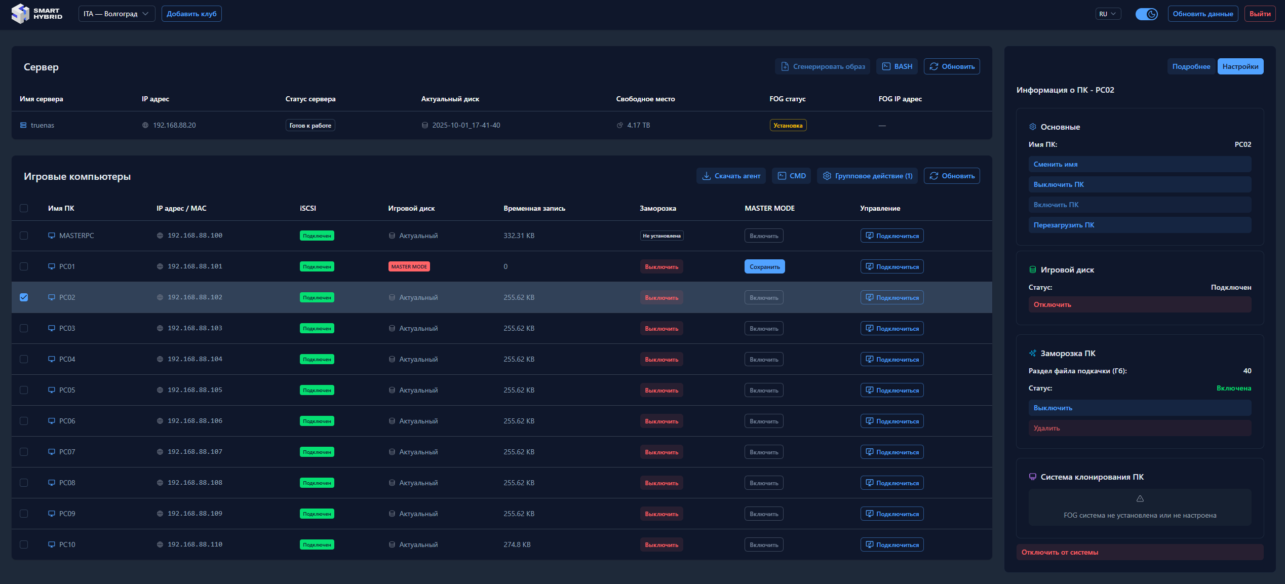The image size is (1285, 584).
Task: Click Включить ПК in info panel
Action: (1140, 205)
